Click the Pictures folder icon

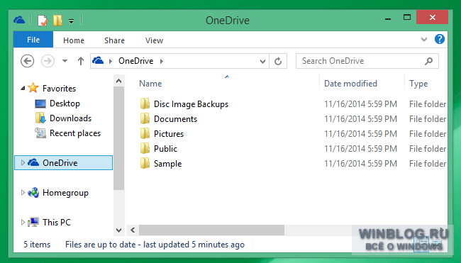pos(145,133)
